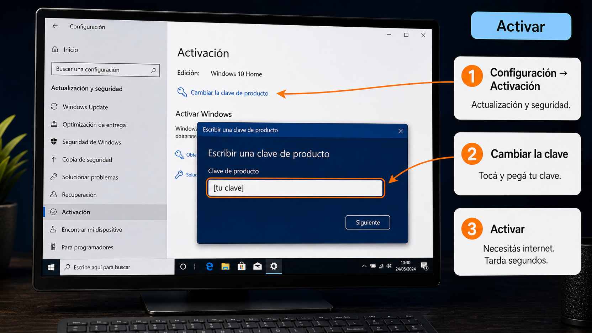
Task: Select the Solucionar problemas wrench icon
Action: pyautogui.click(x=54, y=176)
